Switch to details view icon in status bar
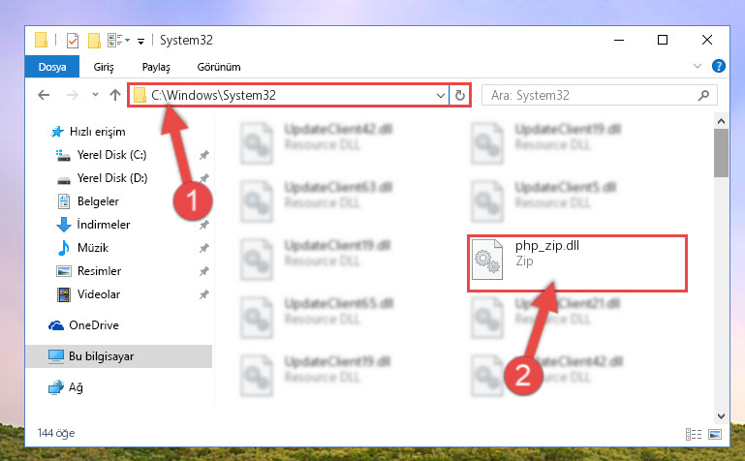745x461 pixels. [694, 434]
